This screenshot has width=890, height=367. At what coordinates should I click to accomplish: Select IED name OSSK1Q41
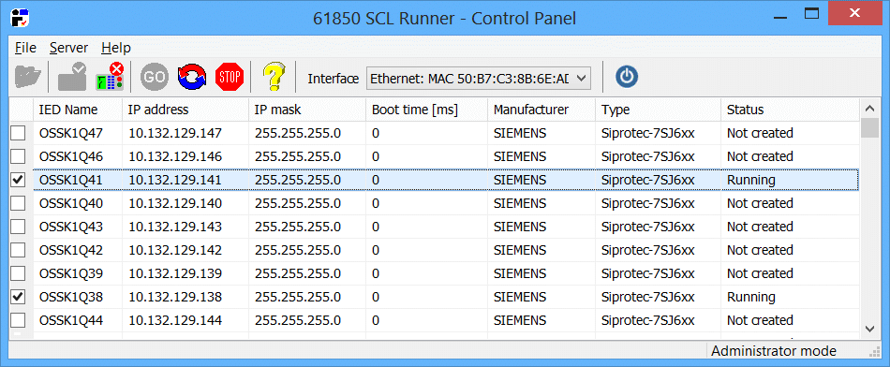click(71, 180)
